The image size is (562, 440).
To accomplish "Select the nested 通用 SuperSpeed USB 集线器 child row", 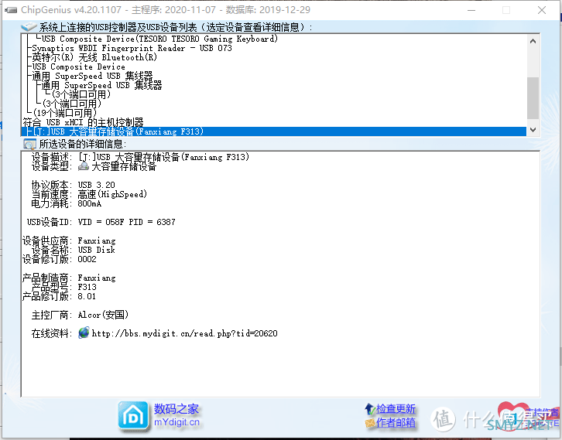I will pos(101,85).
